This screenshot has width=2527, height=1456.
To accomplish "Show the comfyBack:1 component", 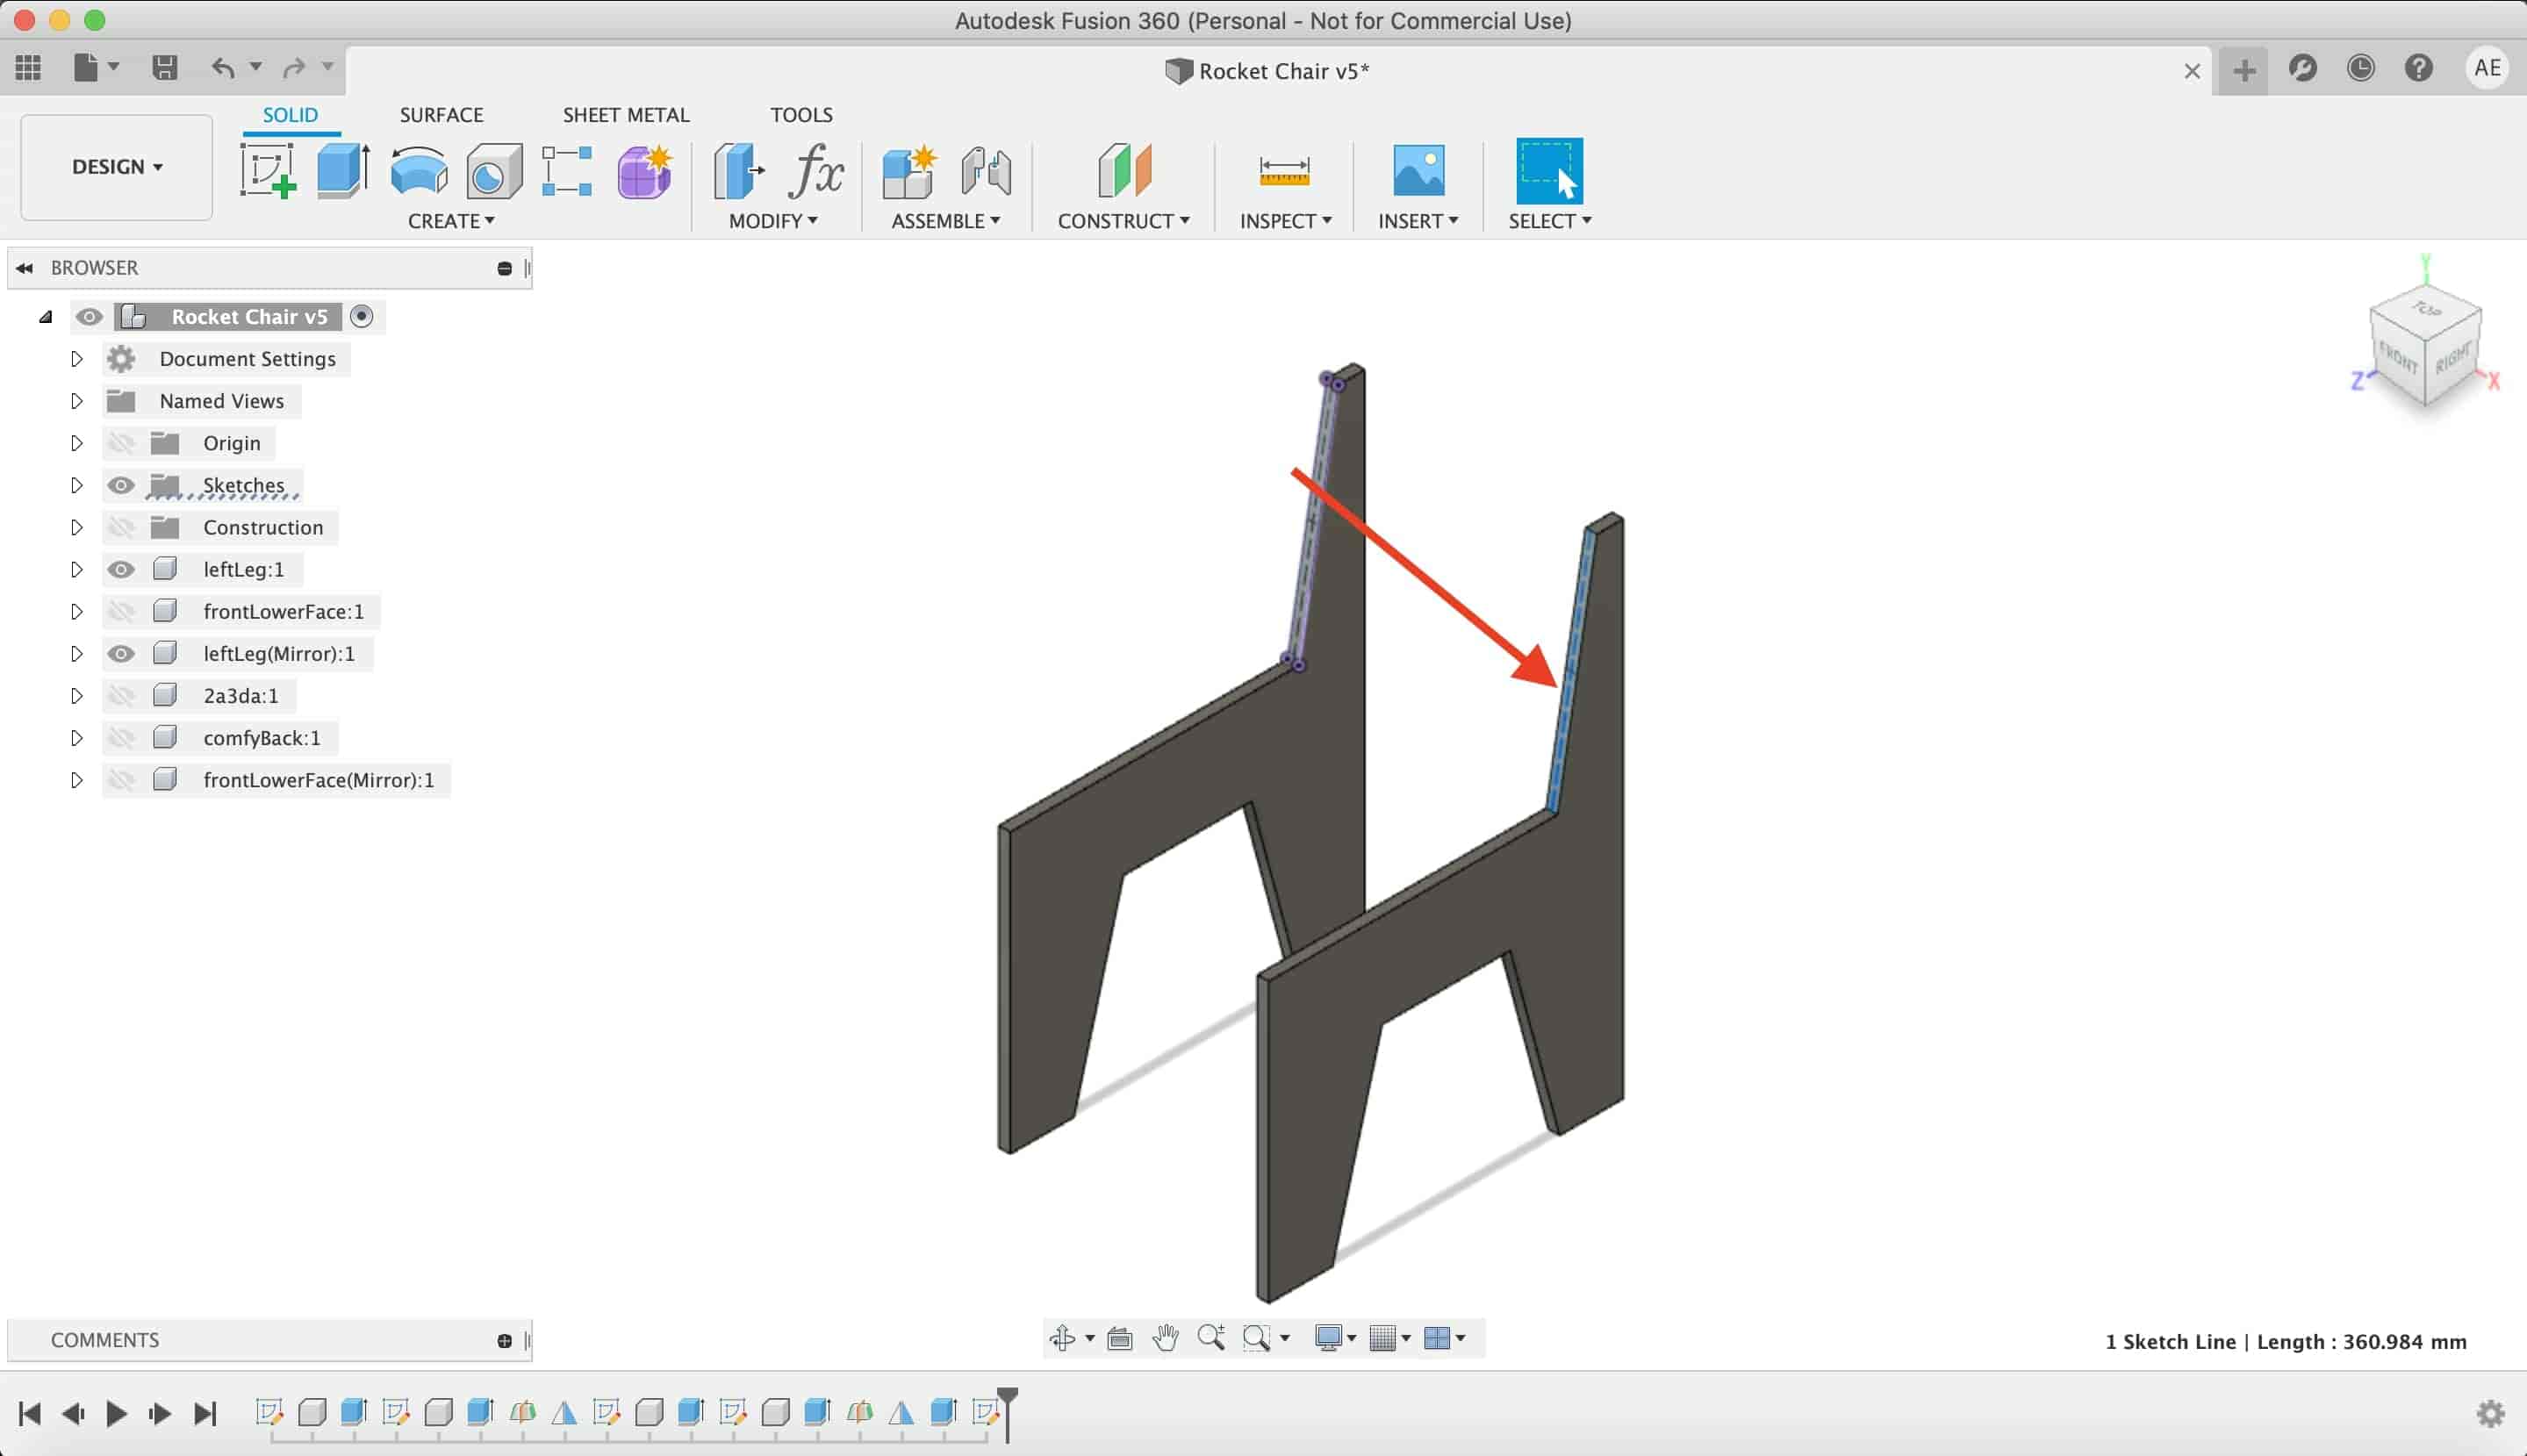I will coord(121,738).
